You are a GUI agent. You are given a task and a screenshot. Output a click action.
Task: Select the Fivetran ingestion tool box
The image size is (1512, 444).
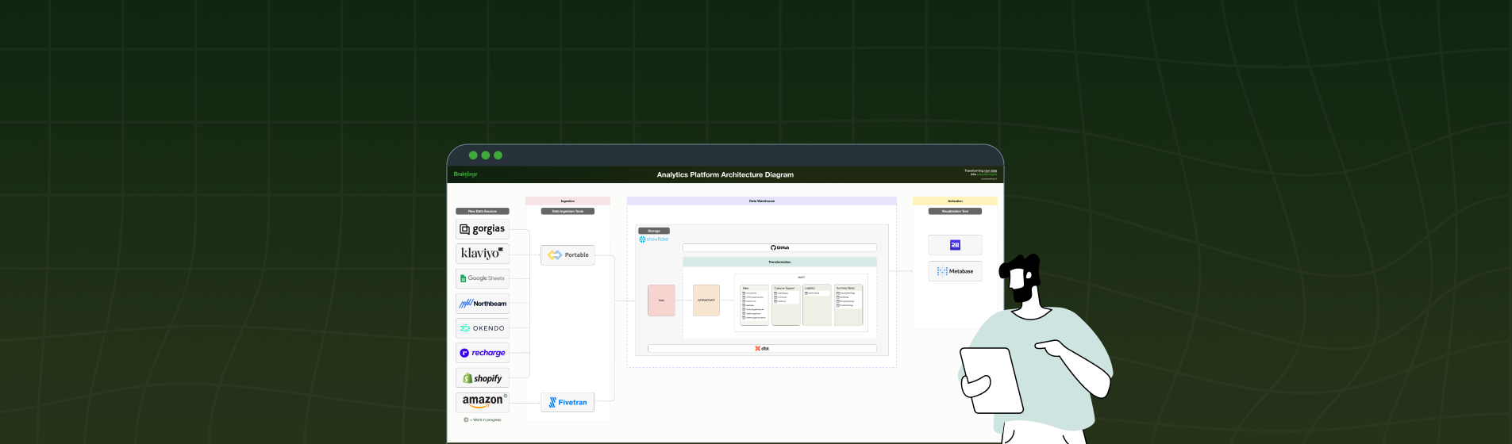(x=567, y=403)
